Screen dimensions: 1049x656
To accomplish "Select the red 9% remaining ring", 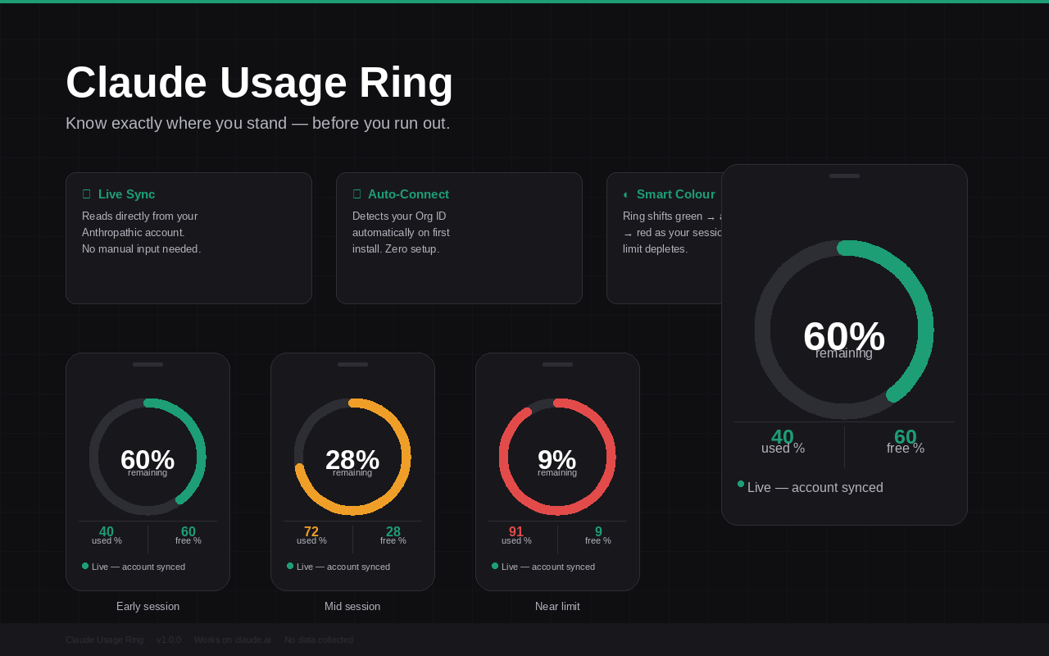I will point(557,457).
